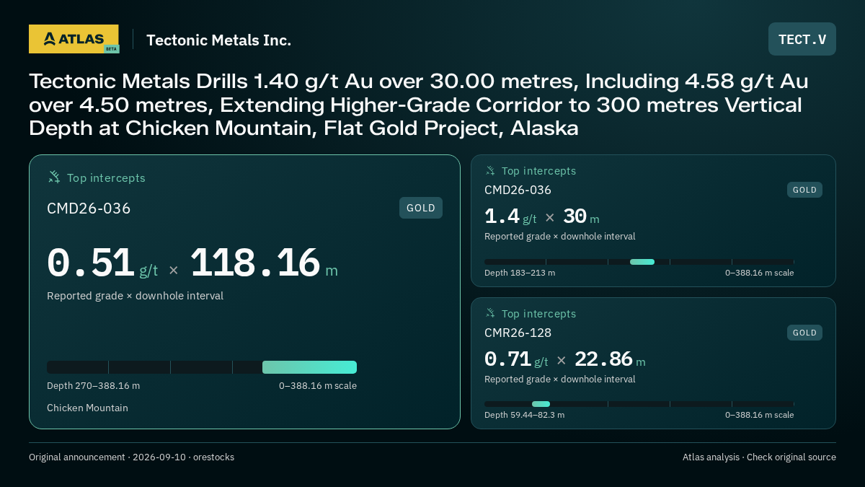Click the depth bar for 59.44–82.3 m
The width and height of the screenshot is (865, 487).
639,404
